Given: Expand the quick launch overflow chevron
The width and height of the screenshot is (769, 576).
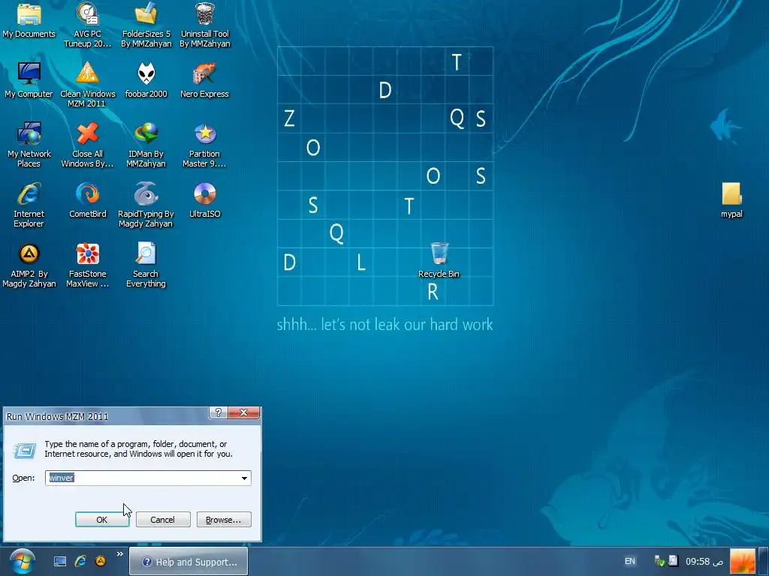Looking at the screenshot, I should click(x=119, y=554).
